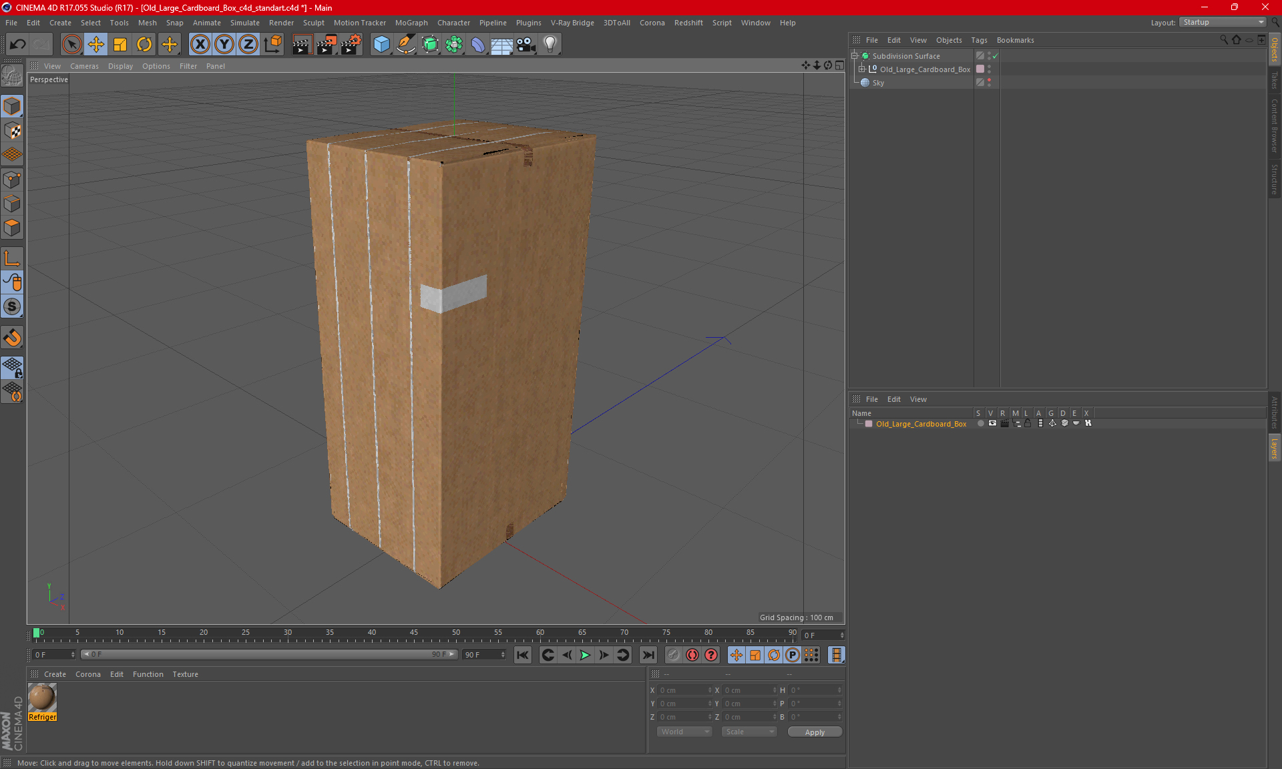Toggle Y axis lock
Screen dimensions: 1282x769
[x=224, y=44]
